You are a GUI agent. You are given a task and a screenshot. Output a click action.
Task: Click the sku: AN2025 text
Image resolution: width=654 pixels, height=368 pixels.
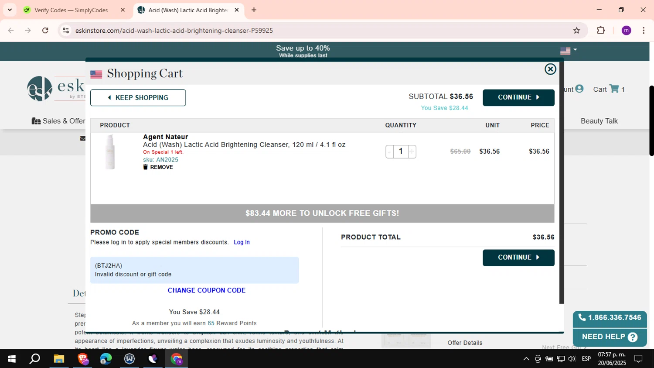tap(160, 160)
